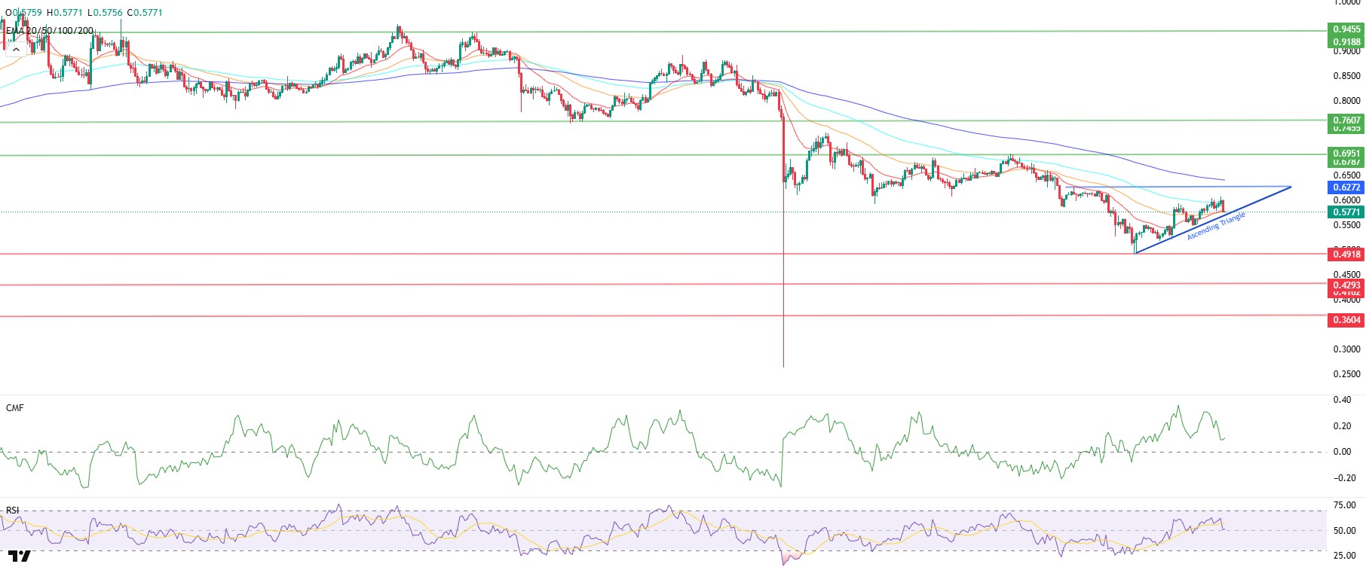Click the red 0.4918 support label
The height and width of the screenshot is (570, 1366).
tap(1346, 255)
